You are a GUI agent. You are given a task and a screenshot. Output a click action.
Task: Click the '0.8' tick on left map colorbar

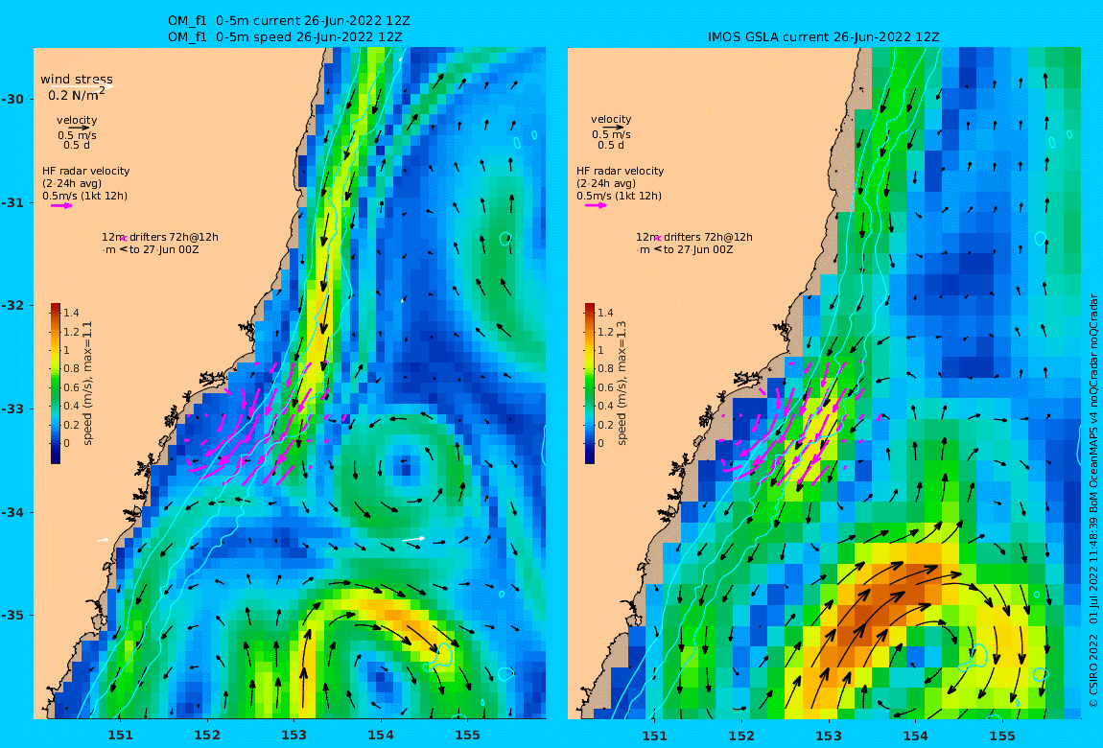71,369
